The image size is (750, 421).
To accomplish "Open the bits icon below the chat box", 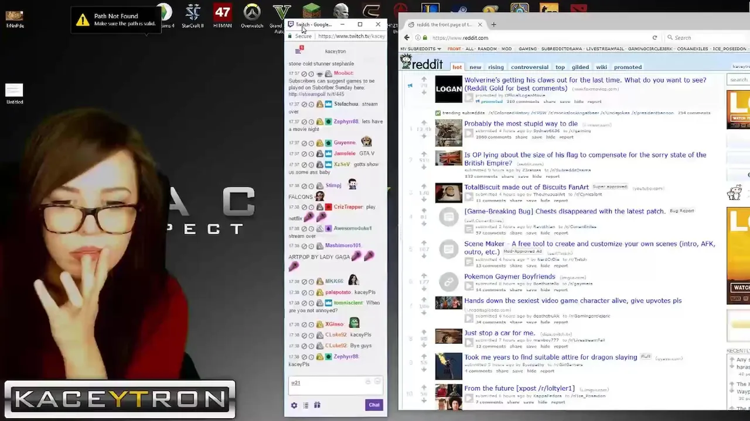I will [317, 405].
